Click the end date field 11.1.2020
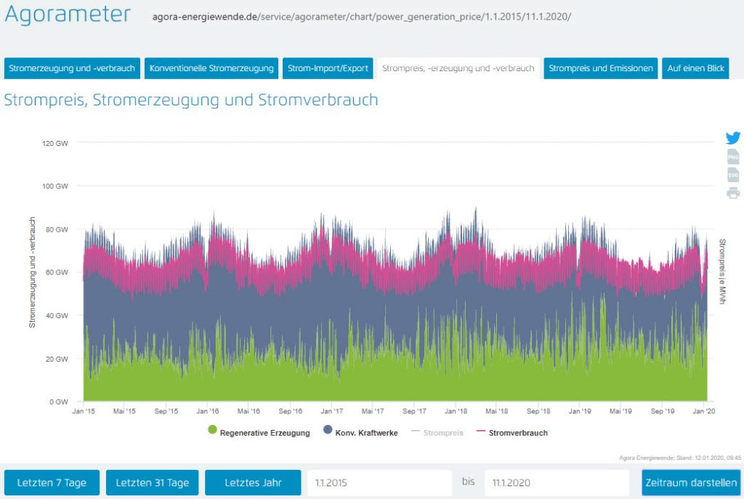Viewport: 744px width, 499px height. (556, 483)
